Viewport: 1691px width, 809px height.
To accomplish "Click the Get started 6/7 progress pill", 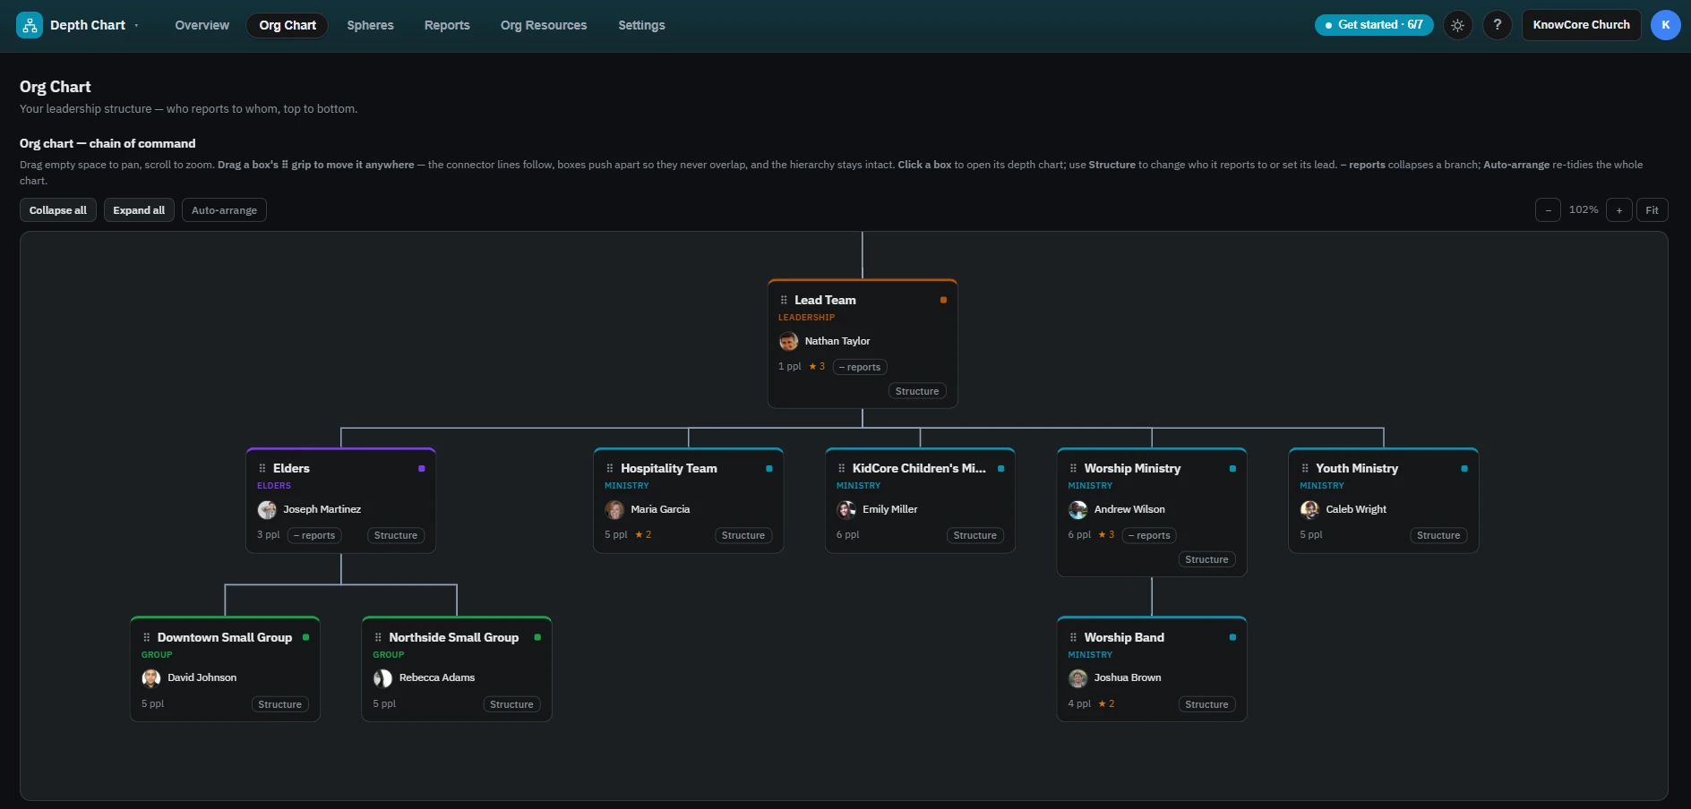I will pyautogui.click(x=1374, y=25).
